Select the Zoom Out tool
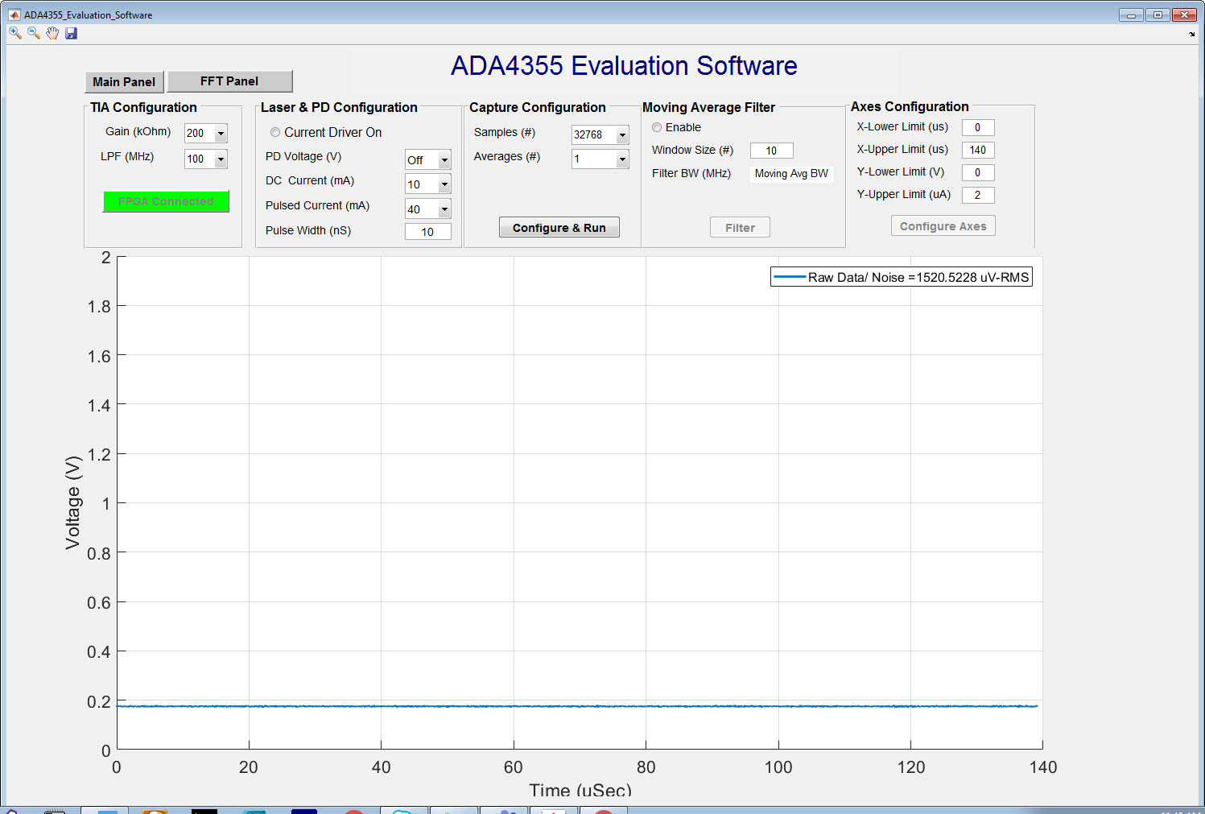The width and height of the screenshot is (1205, 814). pos(33,33)
